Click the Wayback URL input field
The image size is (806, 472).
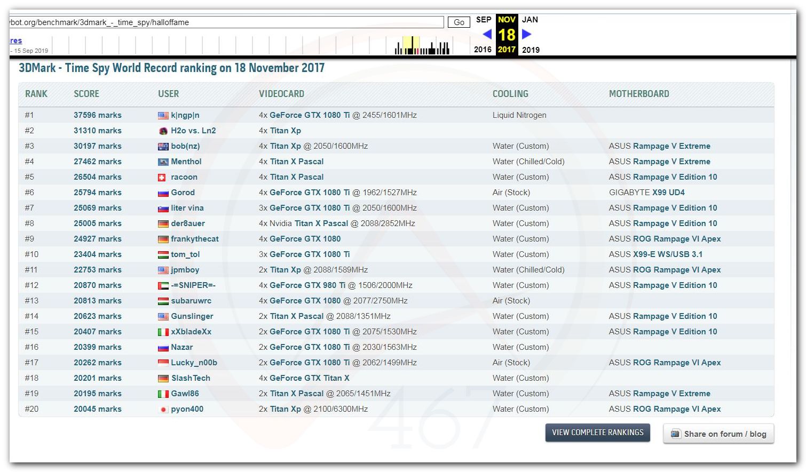226,22
